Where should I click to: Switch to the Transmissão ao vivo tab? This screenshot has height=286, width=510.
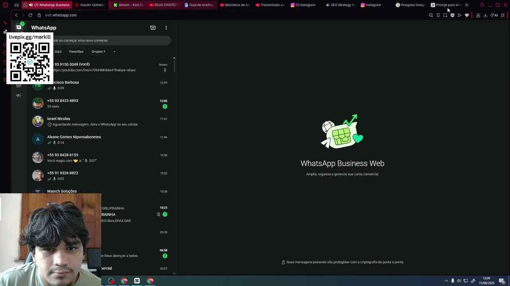pos(270,5)
